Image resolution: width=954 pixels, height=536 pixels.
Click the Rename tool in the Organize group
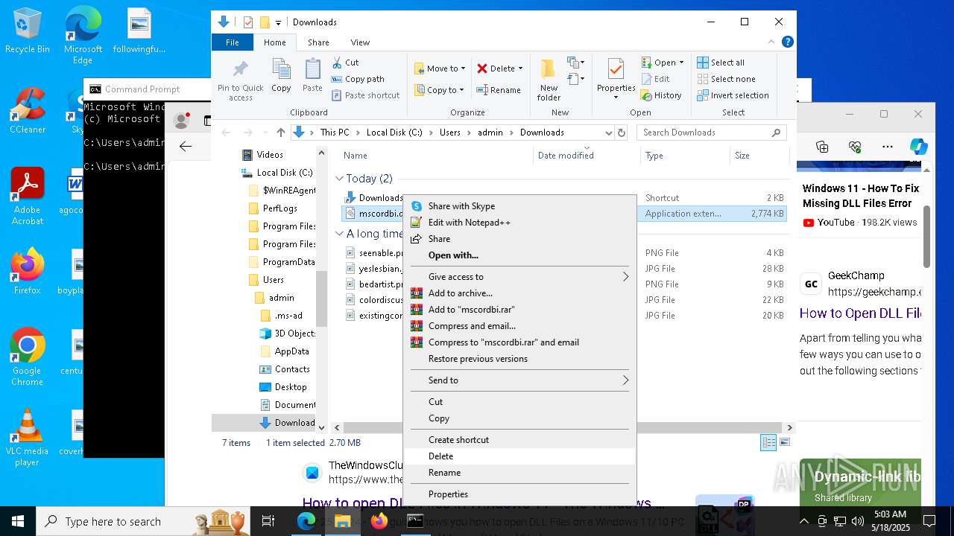point(499,90)
